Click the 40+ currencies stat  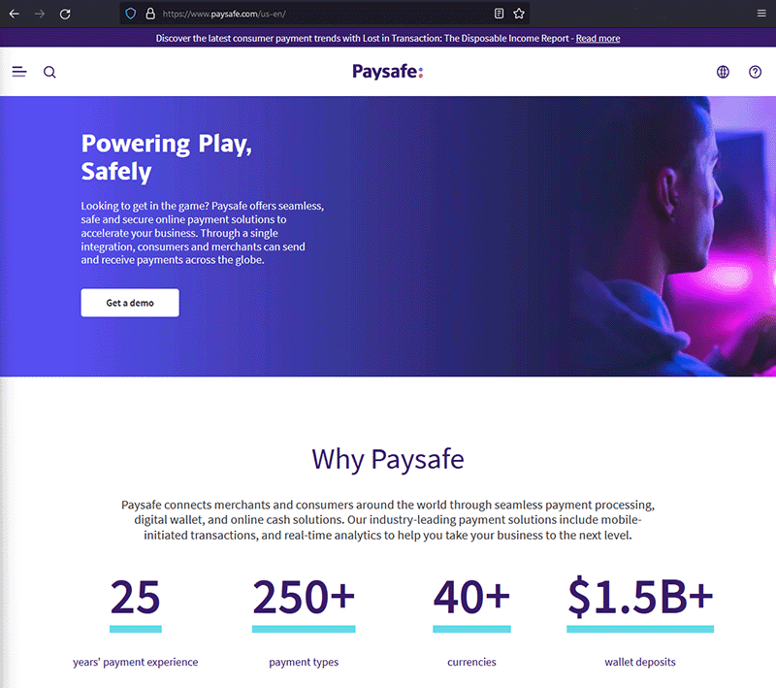tap(471, 600)
